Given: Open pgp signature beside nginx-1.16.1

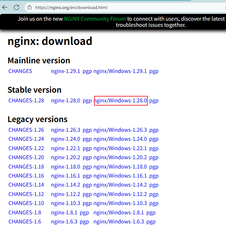Looking at the screenshot, I should click(x=87, y=176).
